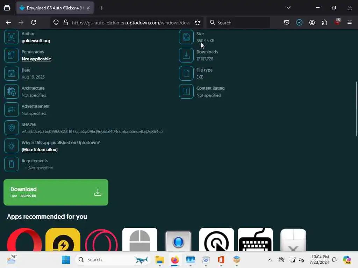Click the SHA256 shield icon
This screenshot has height=268, width=358.
(x=12, y=128)
